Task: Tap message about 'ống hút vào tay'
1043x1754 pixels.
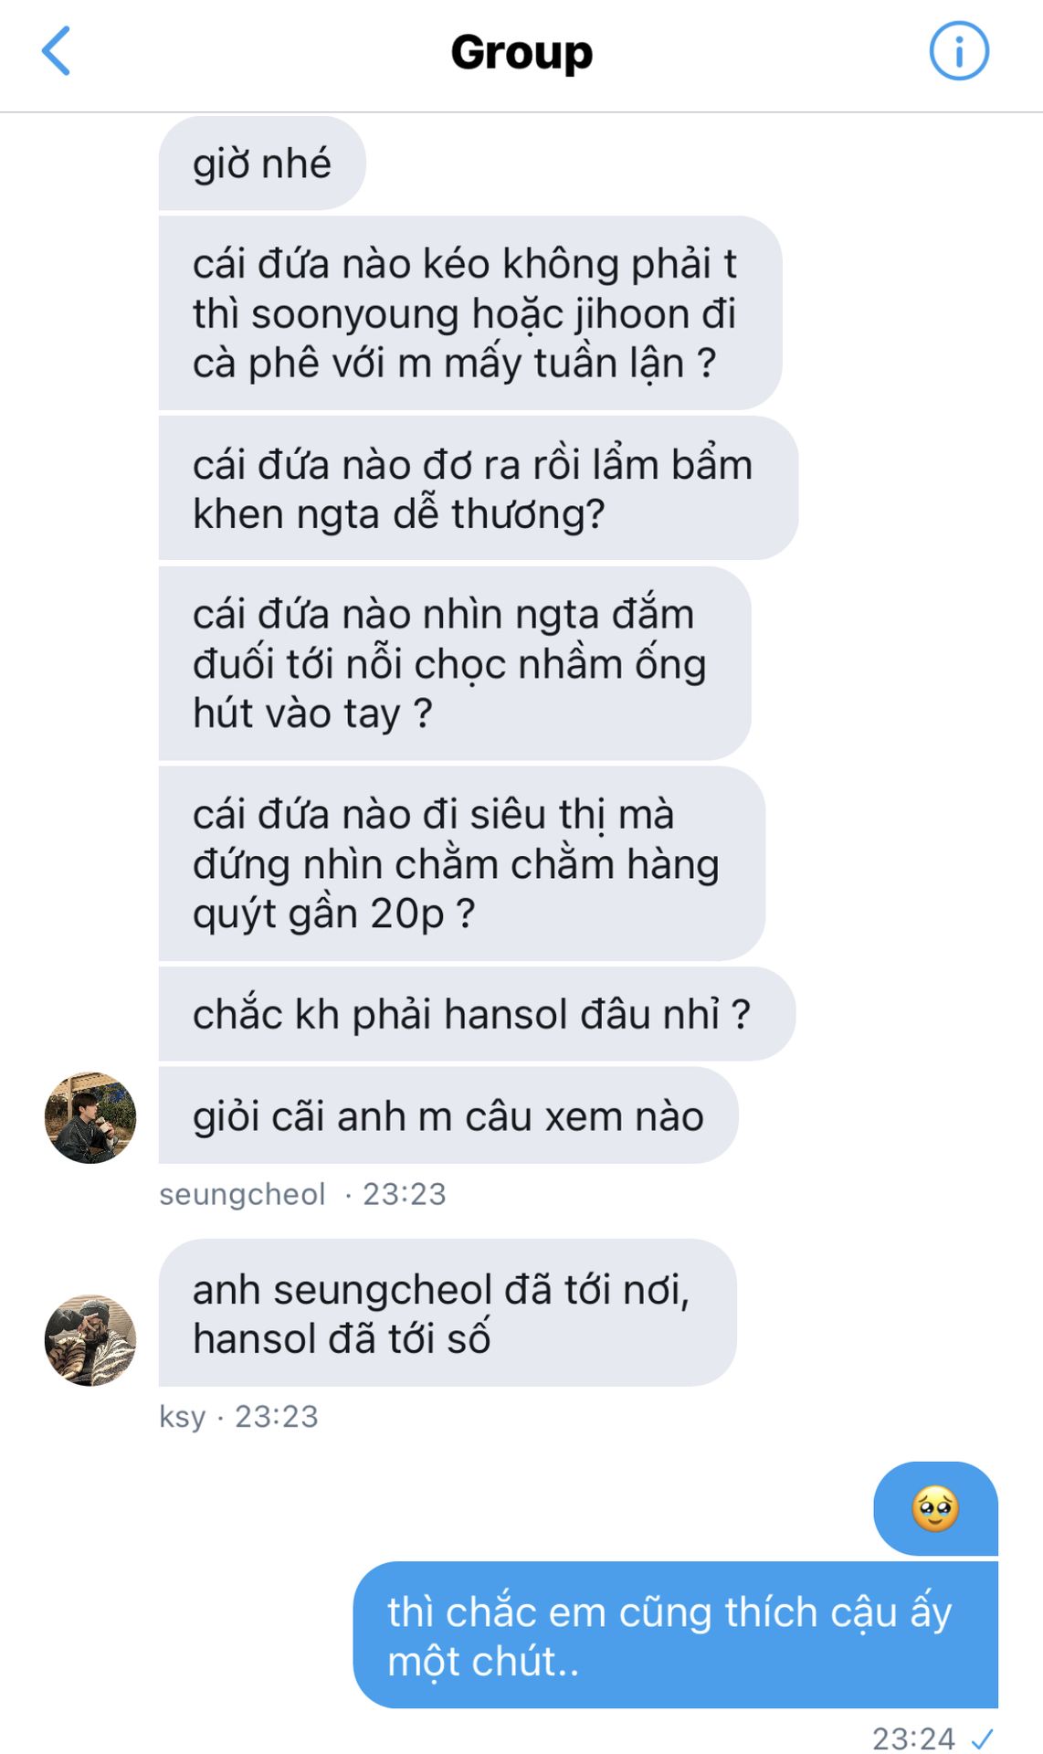Action: (455, 663)
